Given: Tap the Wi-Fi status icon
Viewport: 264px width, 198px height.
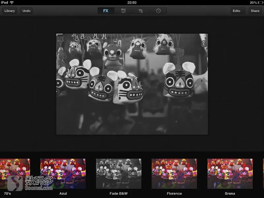Looking at the screenshot, I should 12,3.
